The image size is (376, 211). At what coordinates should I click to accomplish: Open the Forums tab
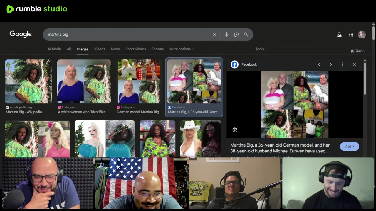[x=158, y=49]
